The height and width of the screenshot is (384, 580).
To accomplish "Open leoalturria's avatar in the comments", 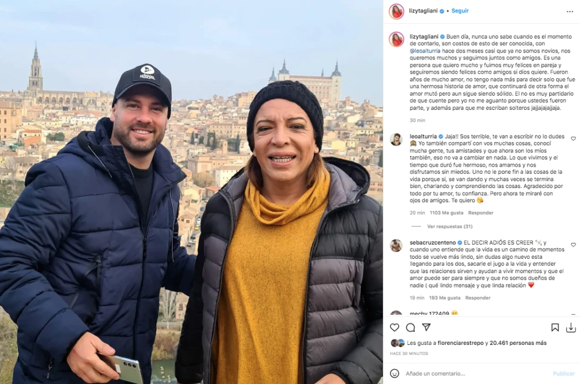I will point(396,139).
